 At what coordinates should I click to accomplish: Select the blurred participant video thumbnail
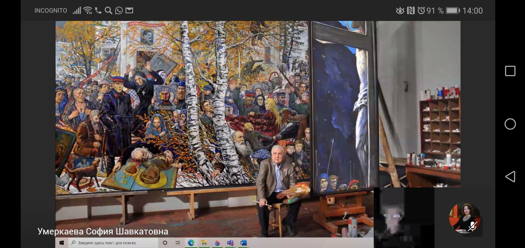(x=404, y=217)
